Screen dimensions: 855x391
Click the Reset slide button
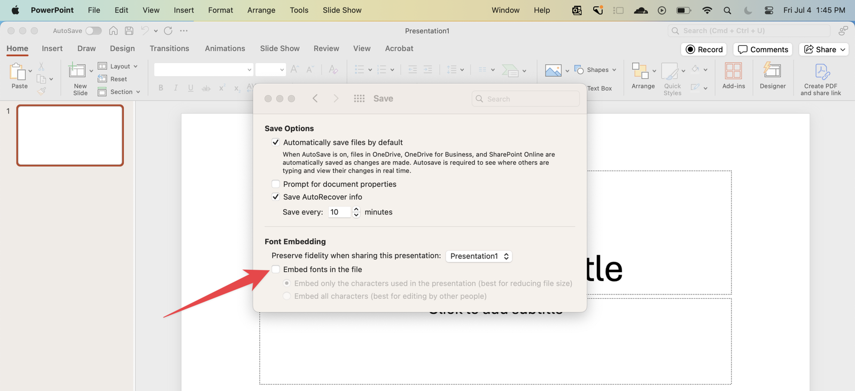pyautogui.click(x=113, y=79)
